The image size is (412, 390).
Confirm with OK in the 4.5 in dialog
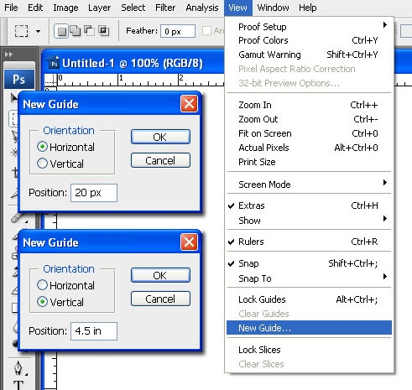(160, 275)
